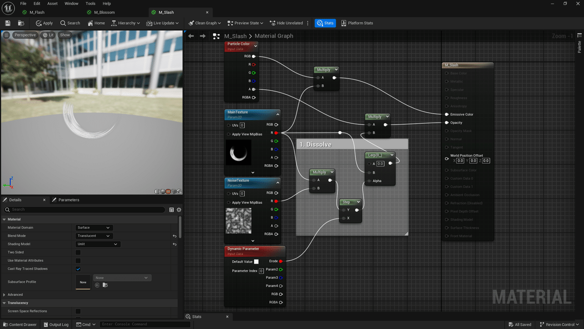The height and width of the screenshot is (329, 584).
Task: Open the Asset menu
Action: pos(52,3)
